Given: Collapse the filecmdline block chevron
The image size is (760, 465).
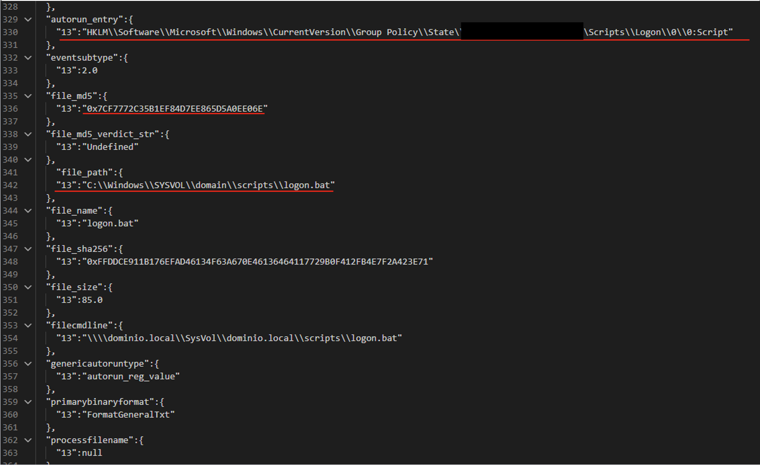Looking at the screenshot, I should [28, 326].
